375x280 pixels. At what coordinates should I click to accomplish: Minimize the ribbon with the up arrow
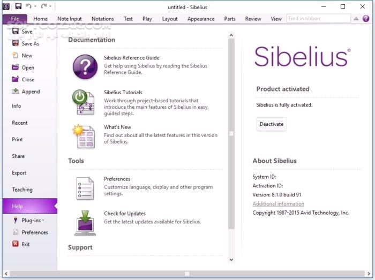[356, 19]
